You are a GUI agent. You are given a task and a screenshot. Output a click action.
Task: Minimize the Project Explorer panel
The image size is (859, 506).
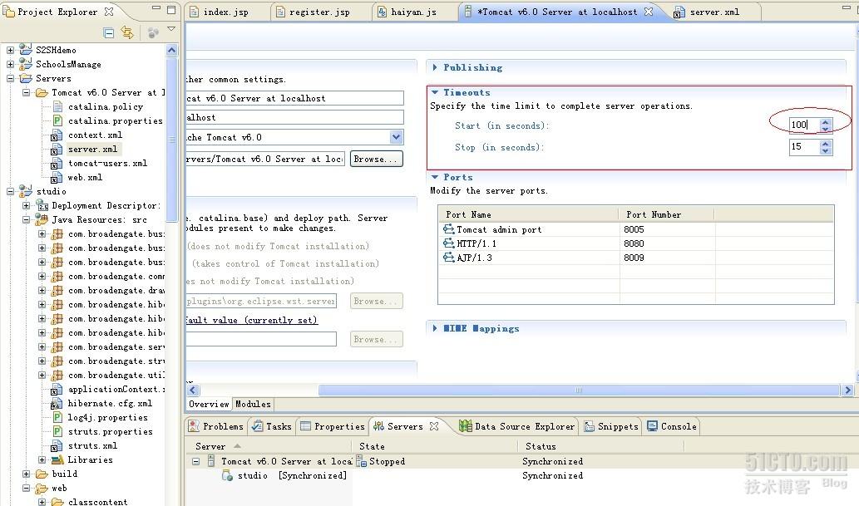(x=156, y=8)
